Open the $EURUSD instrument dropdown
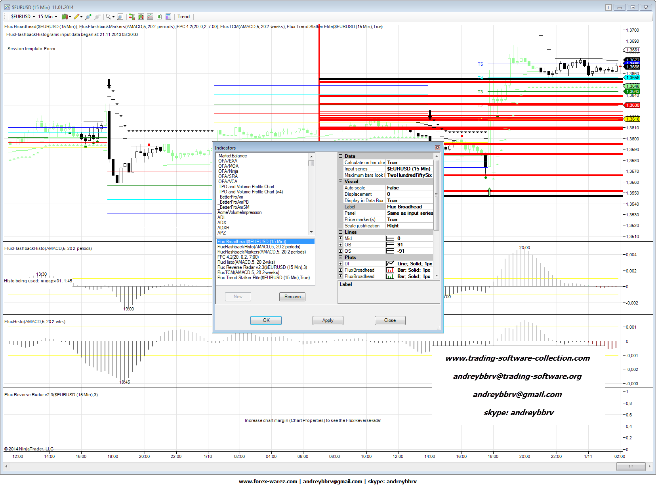 [x=23, y=17]
